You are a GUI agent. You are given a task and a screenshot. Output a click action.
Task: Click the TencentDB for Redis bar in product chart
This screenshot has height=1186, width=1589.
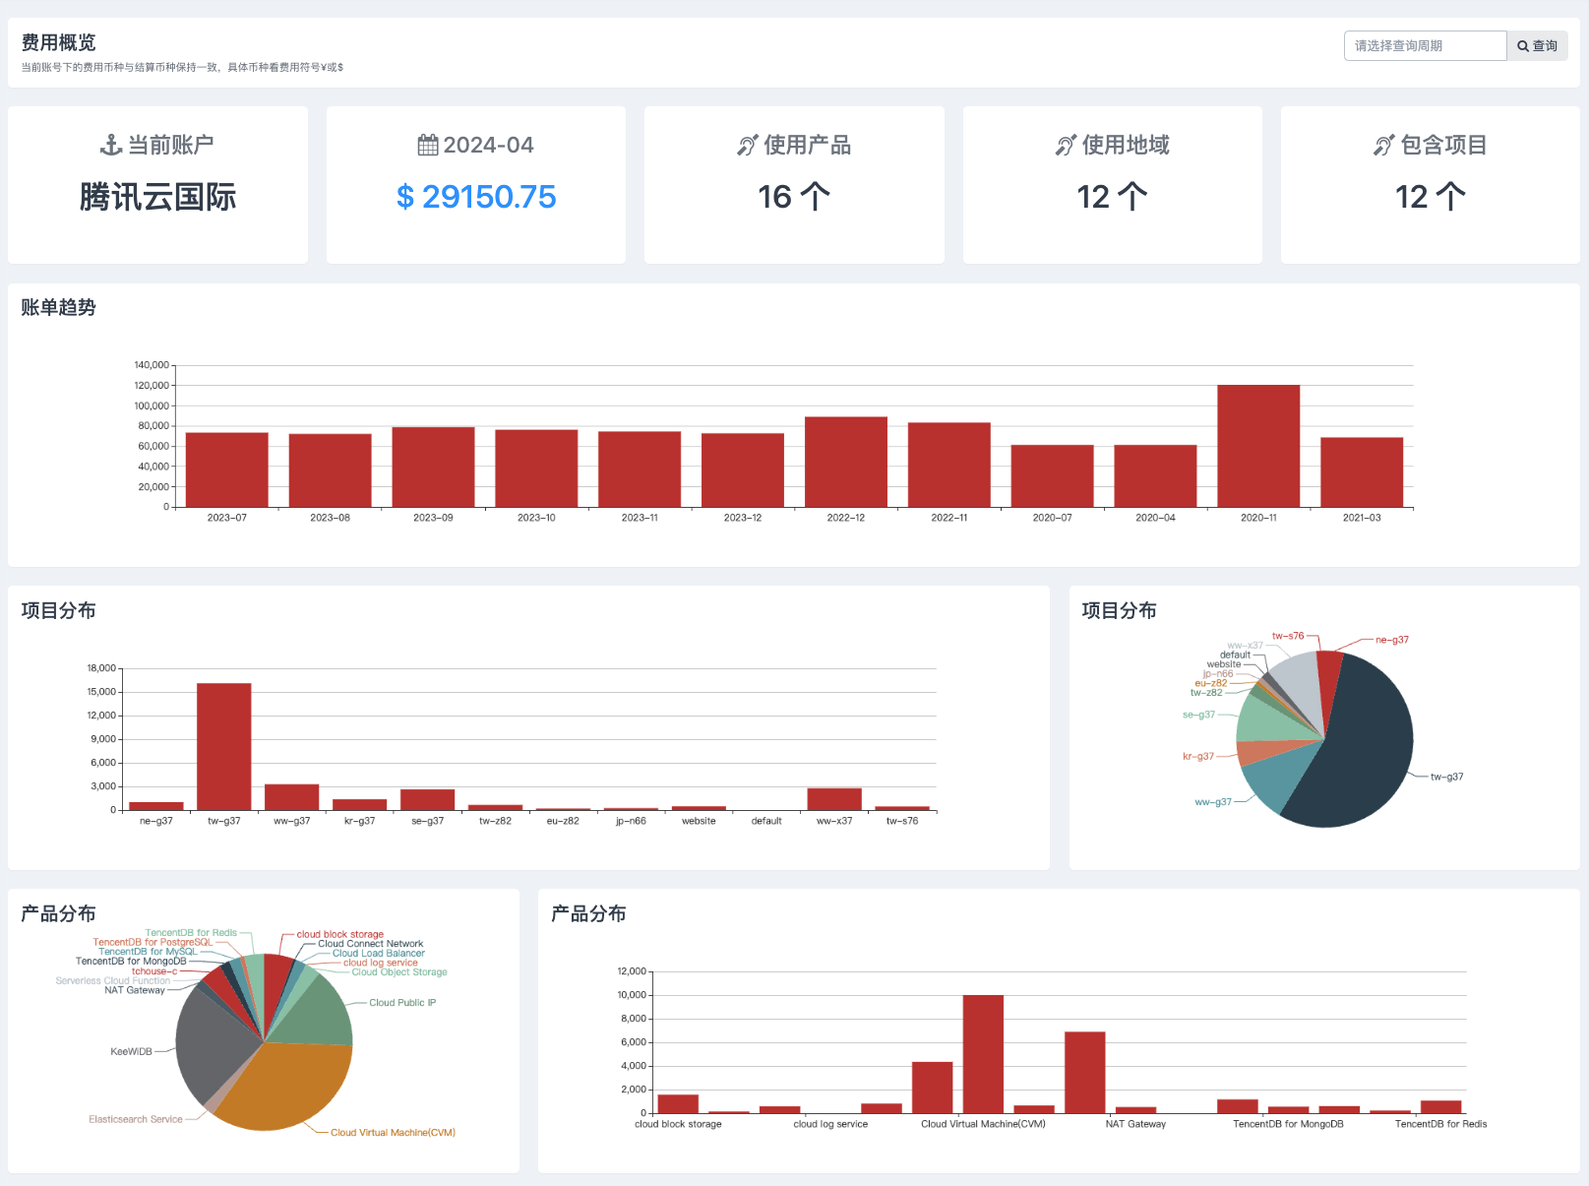pos(1441,1106)
